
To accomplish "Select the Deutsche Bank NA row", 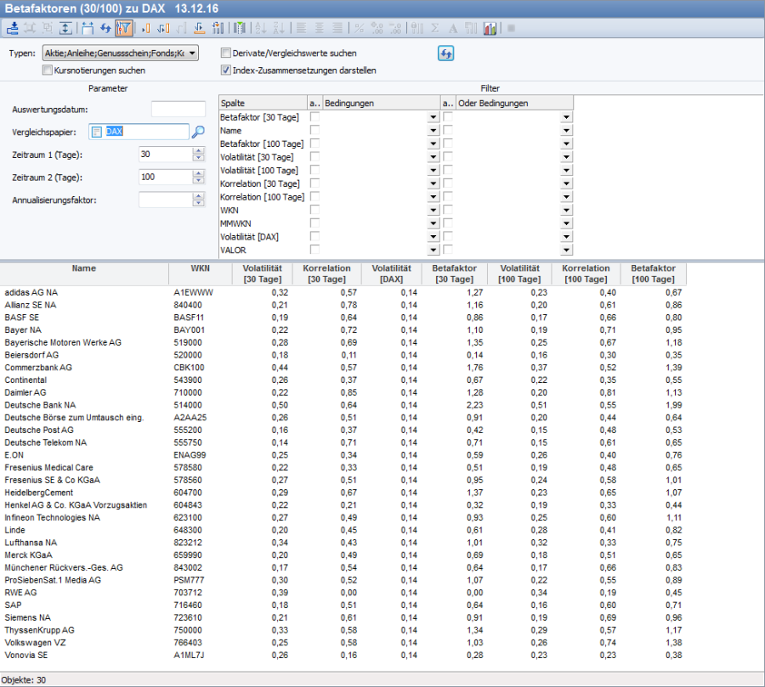I will [x=40, y=405].
